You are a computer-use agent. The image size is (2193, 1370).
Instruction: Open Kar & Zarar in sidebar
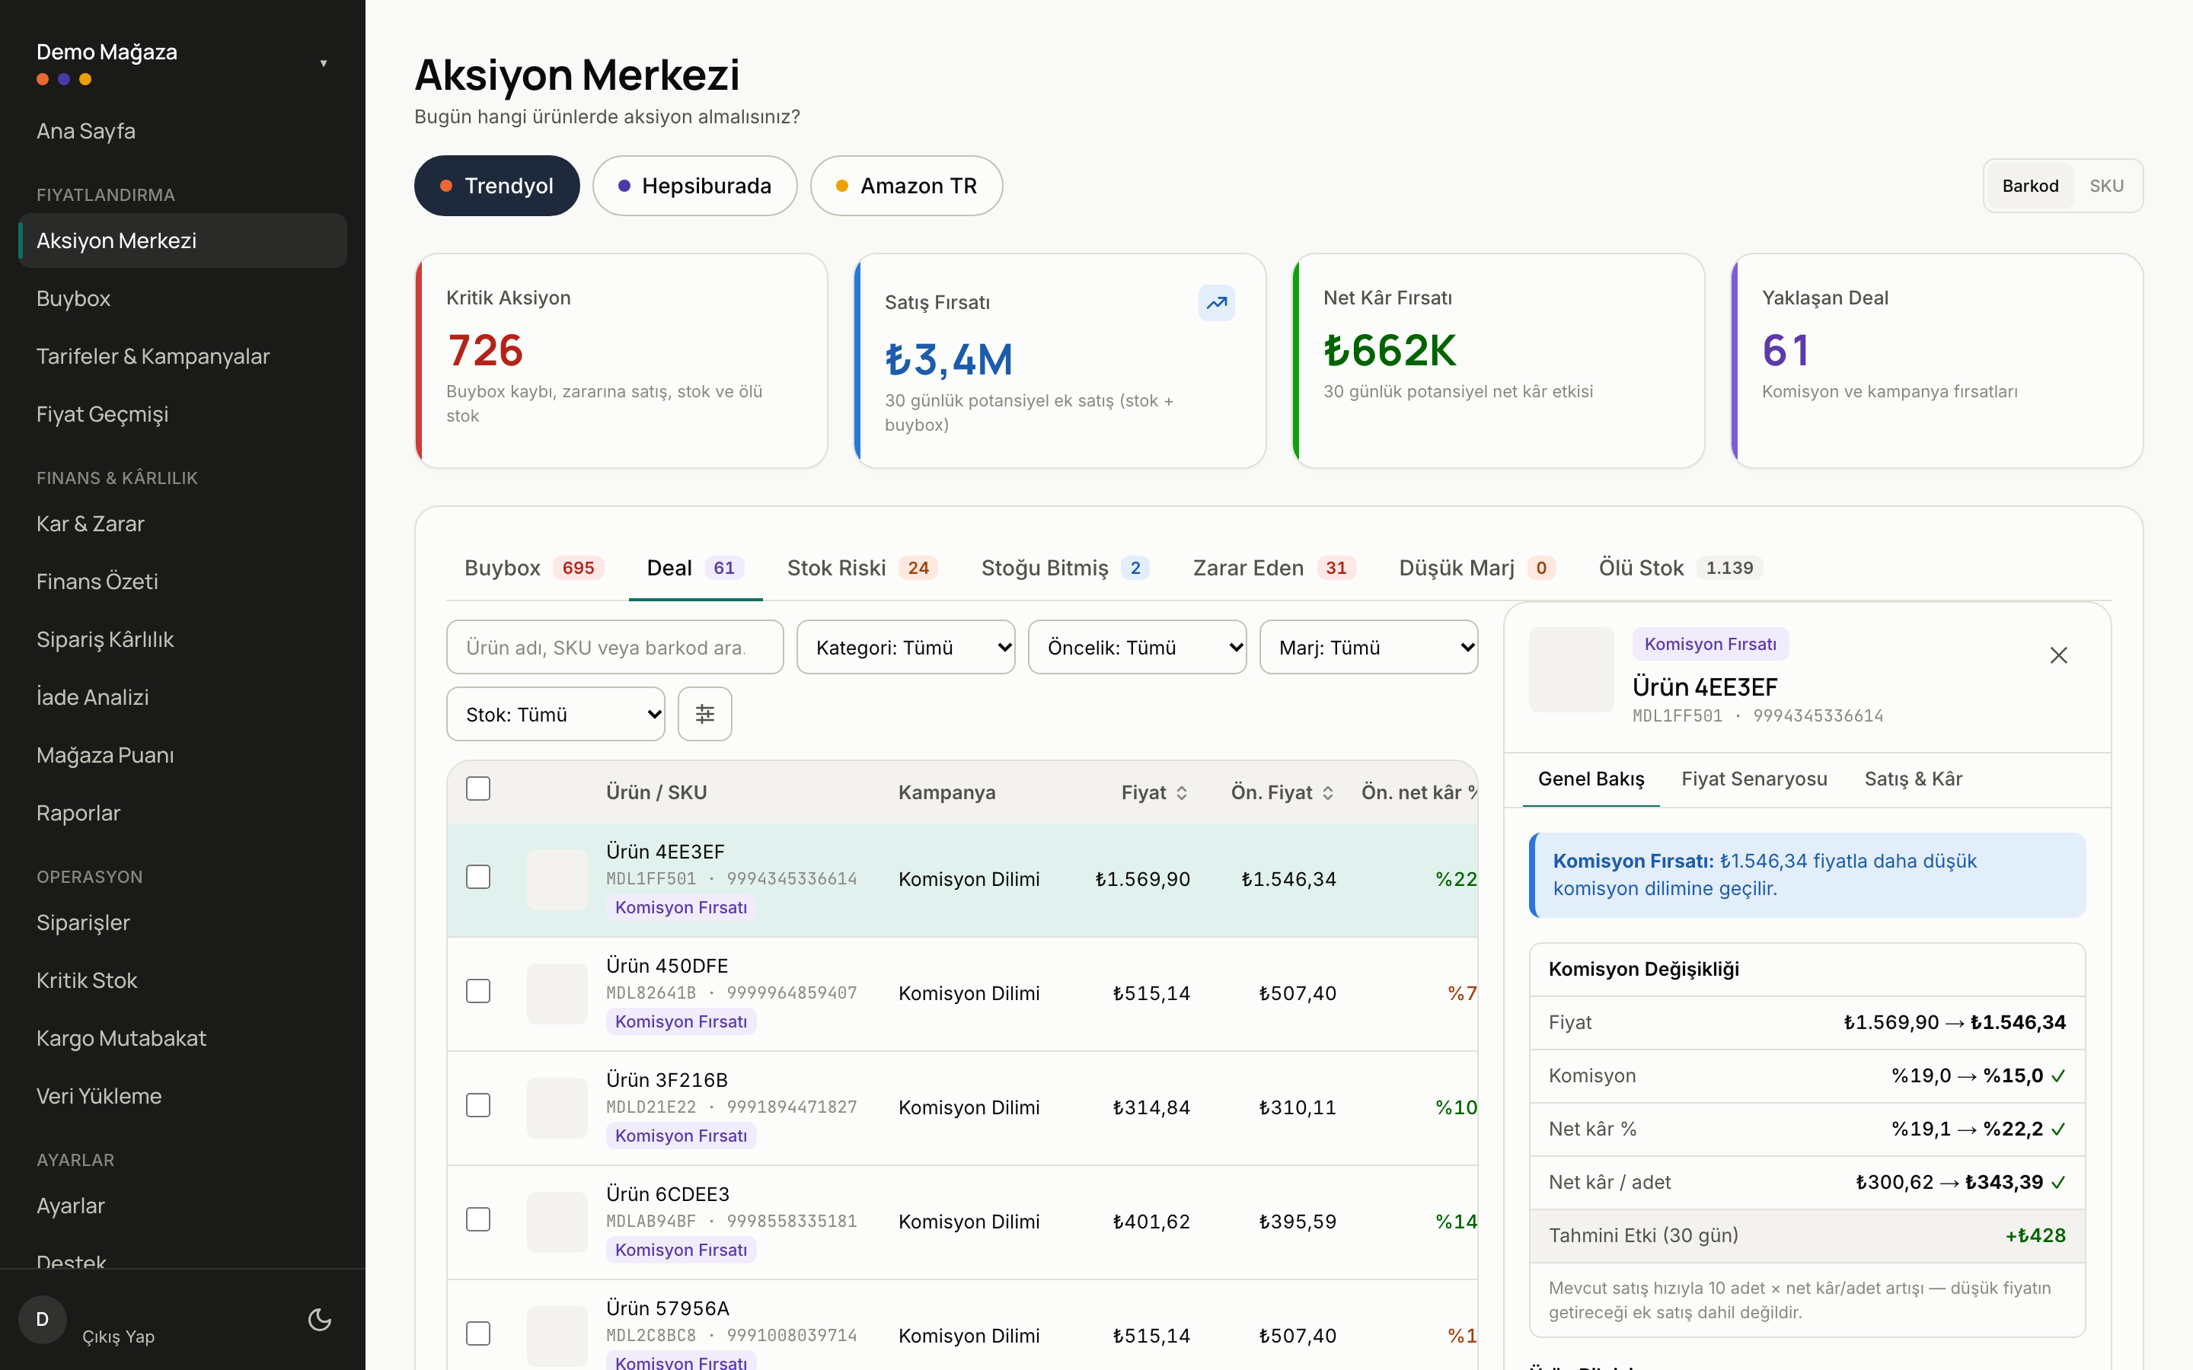182,524
